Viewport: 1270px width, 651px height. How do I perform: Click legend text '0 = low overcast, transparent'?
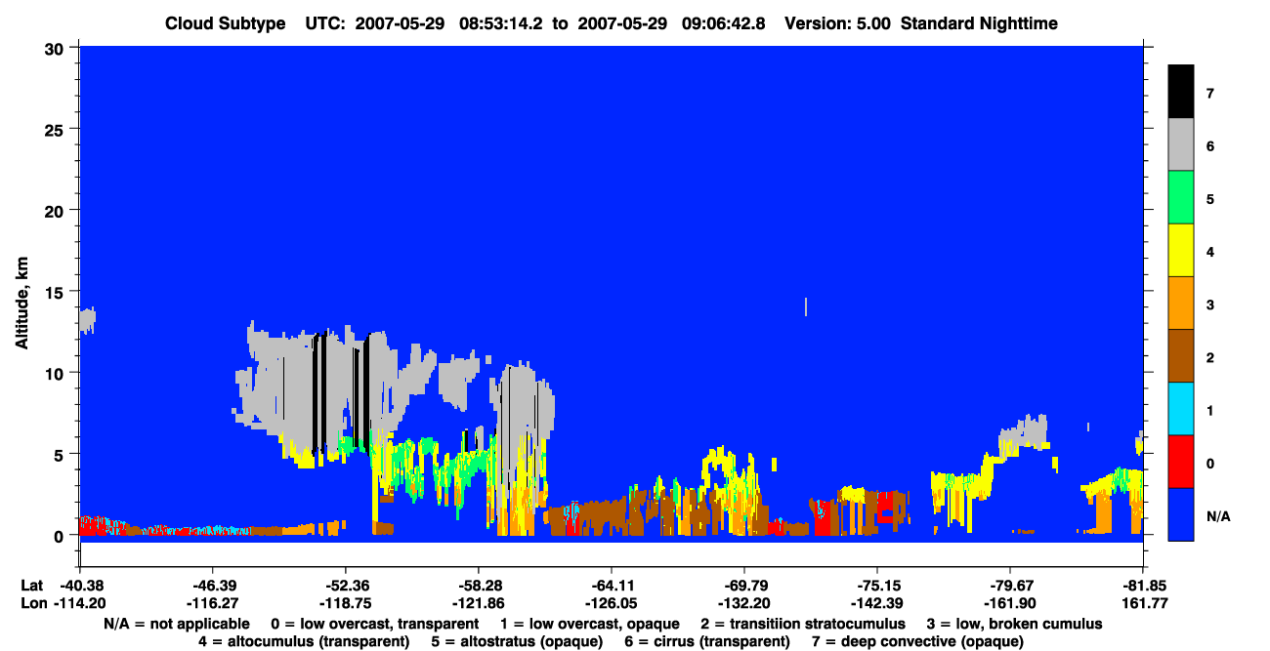click(x=374, y=623)
